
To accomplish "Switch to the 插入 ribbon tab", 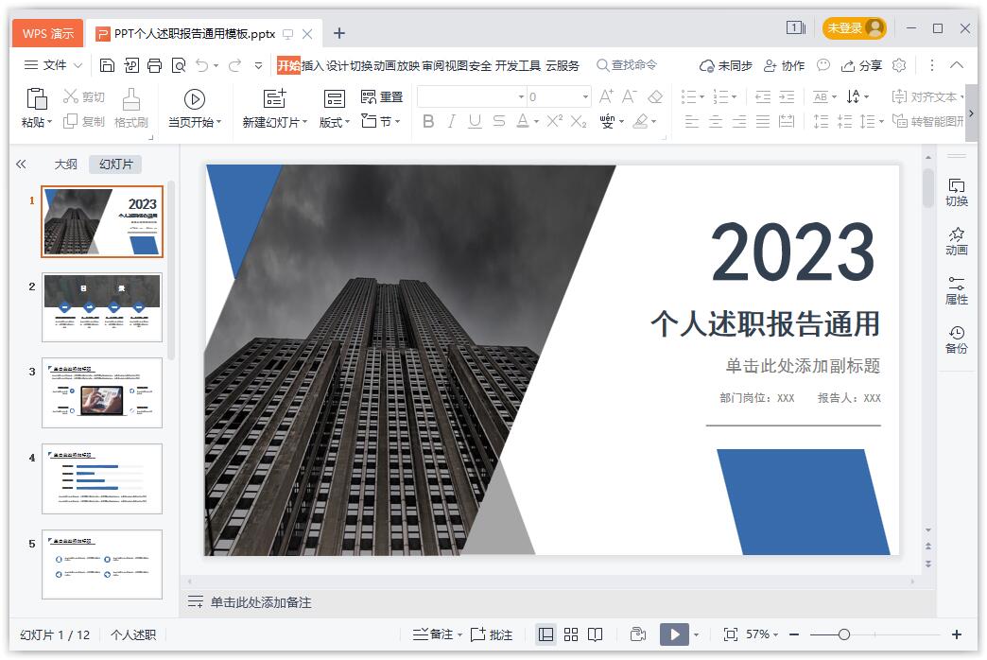I will [x=312, y=65].
